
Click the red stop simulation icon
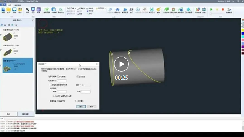point(223,10)
